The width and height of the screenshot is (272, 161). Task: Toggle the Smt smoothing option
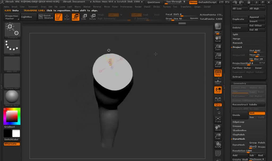pyautogui.click(x=257, y=113)
